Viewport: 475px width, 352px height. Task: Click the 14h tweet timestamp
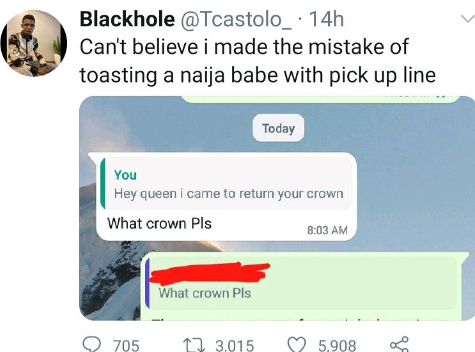326,20
